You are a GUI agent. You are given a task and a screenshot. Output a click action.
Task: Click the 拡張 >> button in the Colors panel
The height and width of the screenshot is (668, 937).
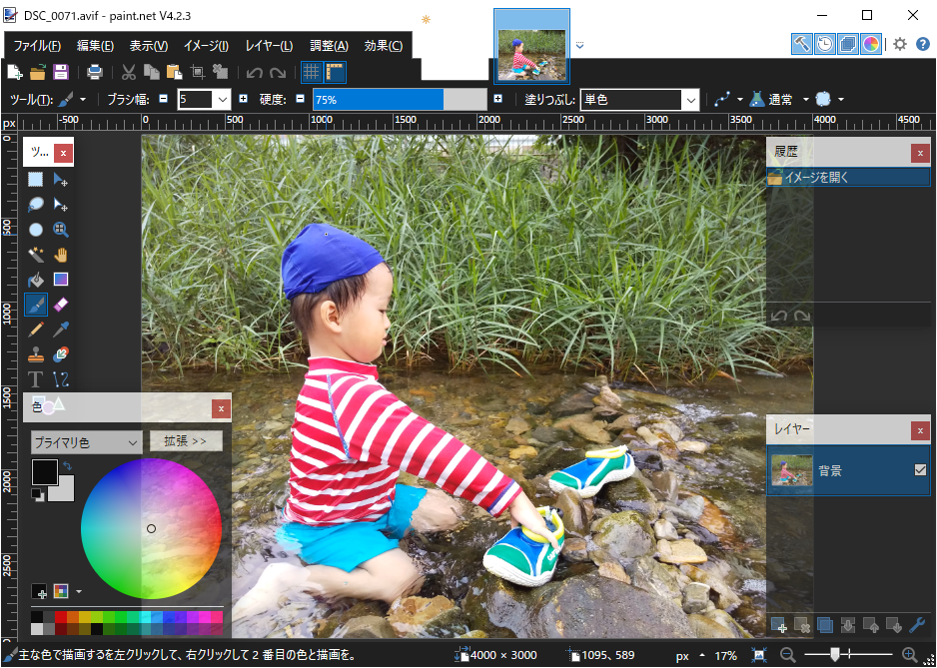pos(186,440)
